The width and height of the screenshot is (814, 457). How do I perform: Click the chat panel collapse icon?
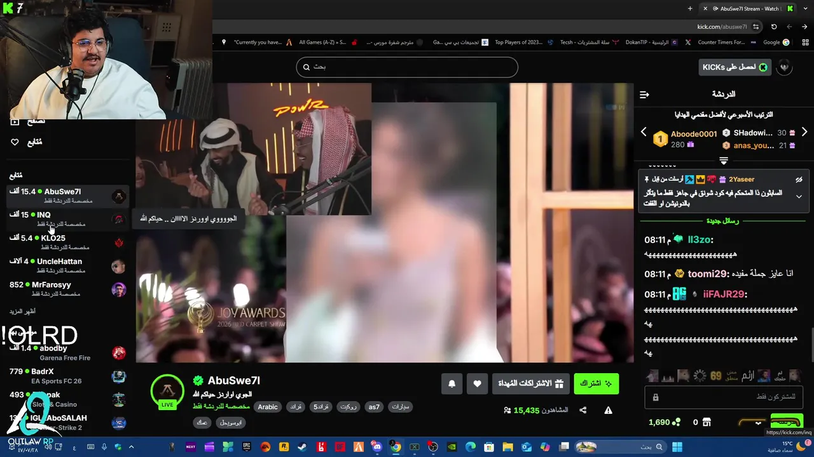644,95
